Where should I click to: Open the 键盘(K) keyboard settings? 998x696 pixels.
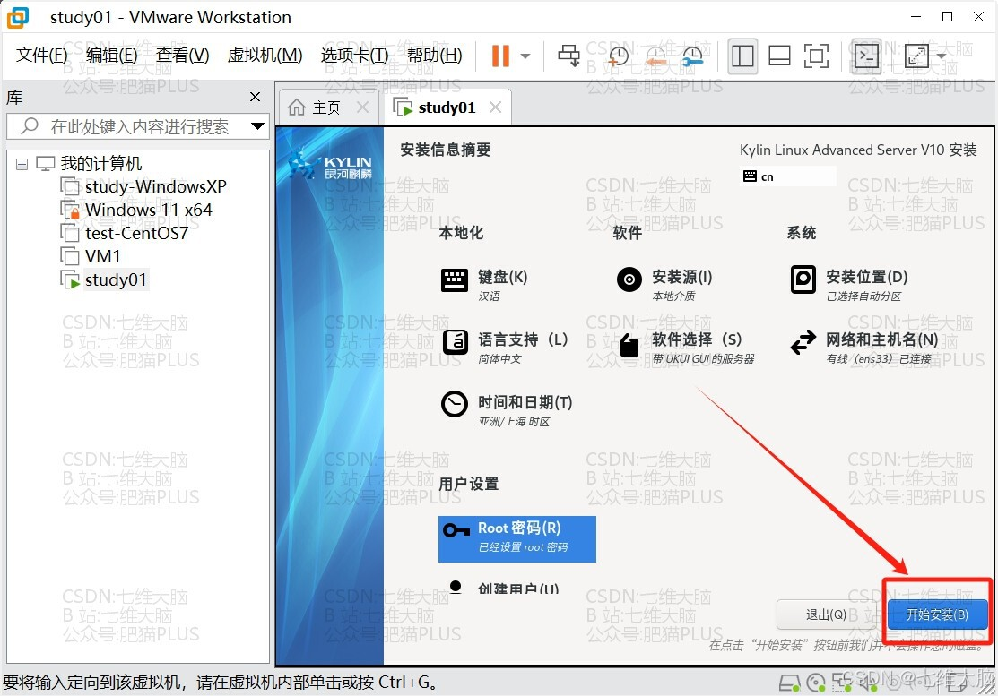point(484,284)
